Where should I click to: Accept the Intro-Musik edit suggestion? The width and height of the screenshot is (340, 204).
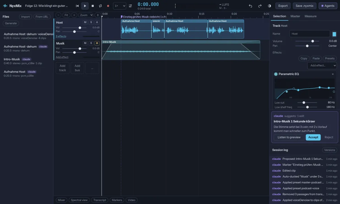[313, 137]
